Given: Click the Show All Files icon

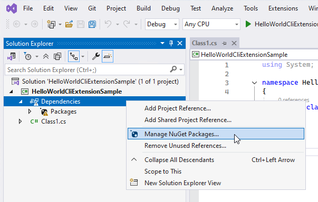Looking at the screenshot, I should point(57,56).
